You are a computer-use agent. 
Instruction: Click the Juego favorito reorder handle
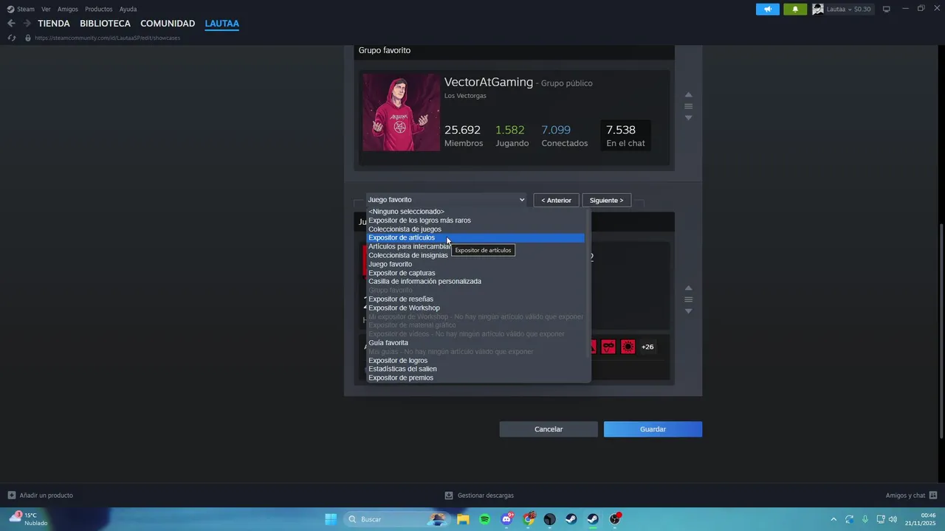(x=688, y=299)
